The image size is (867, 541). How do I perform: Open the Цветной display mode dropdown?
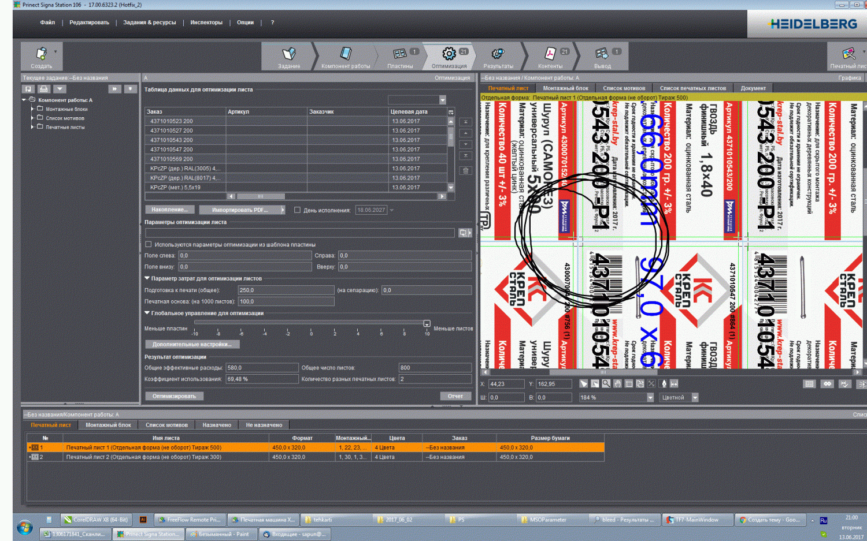(695, 397)
